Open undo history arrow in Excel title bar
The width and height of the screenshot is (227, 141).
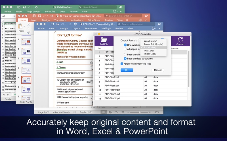(32, 7)
